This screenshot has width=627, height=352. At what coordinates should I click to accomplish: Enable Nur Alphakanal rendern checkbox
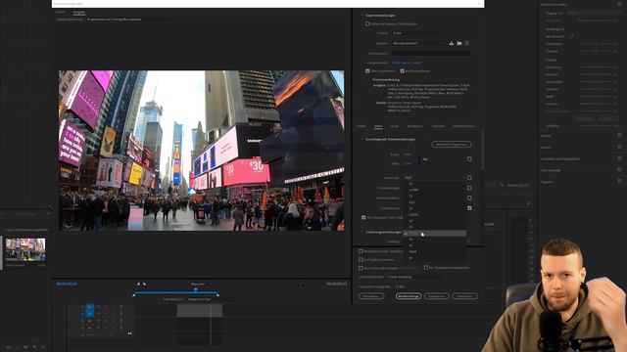point(426,268)
